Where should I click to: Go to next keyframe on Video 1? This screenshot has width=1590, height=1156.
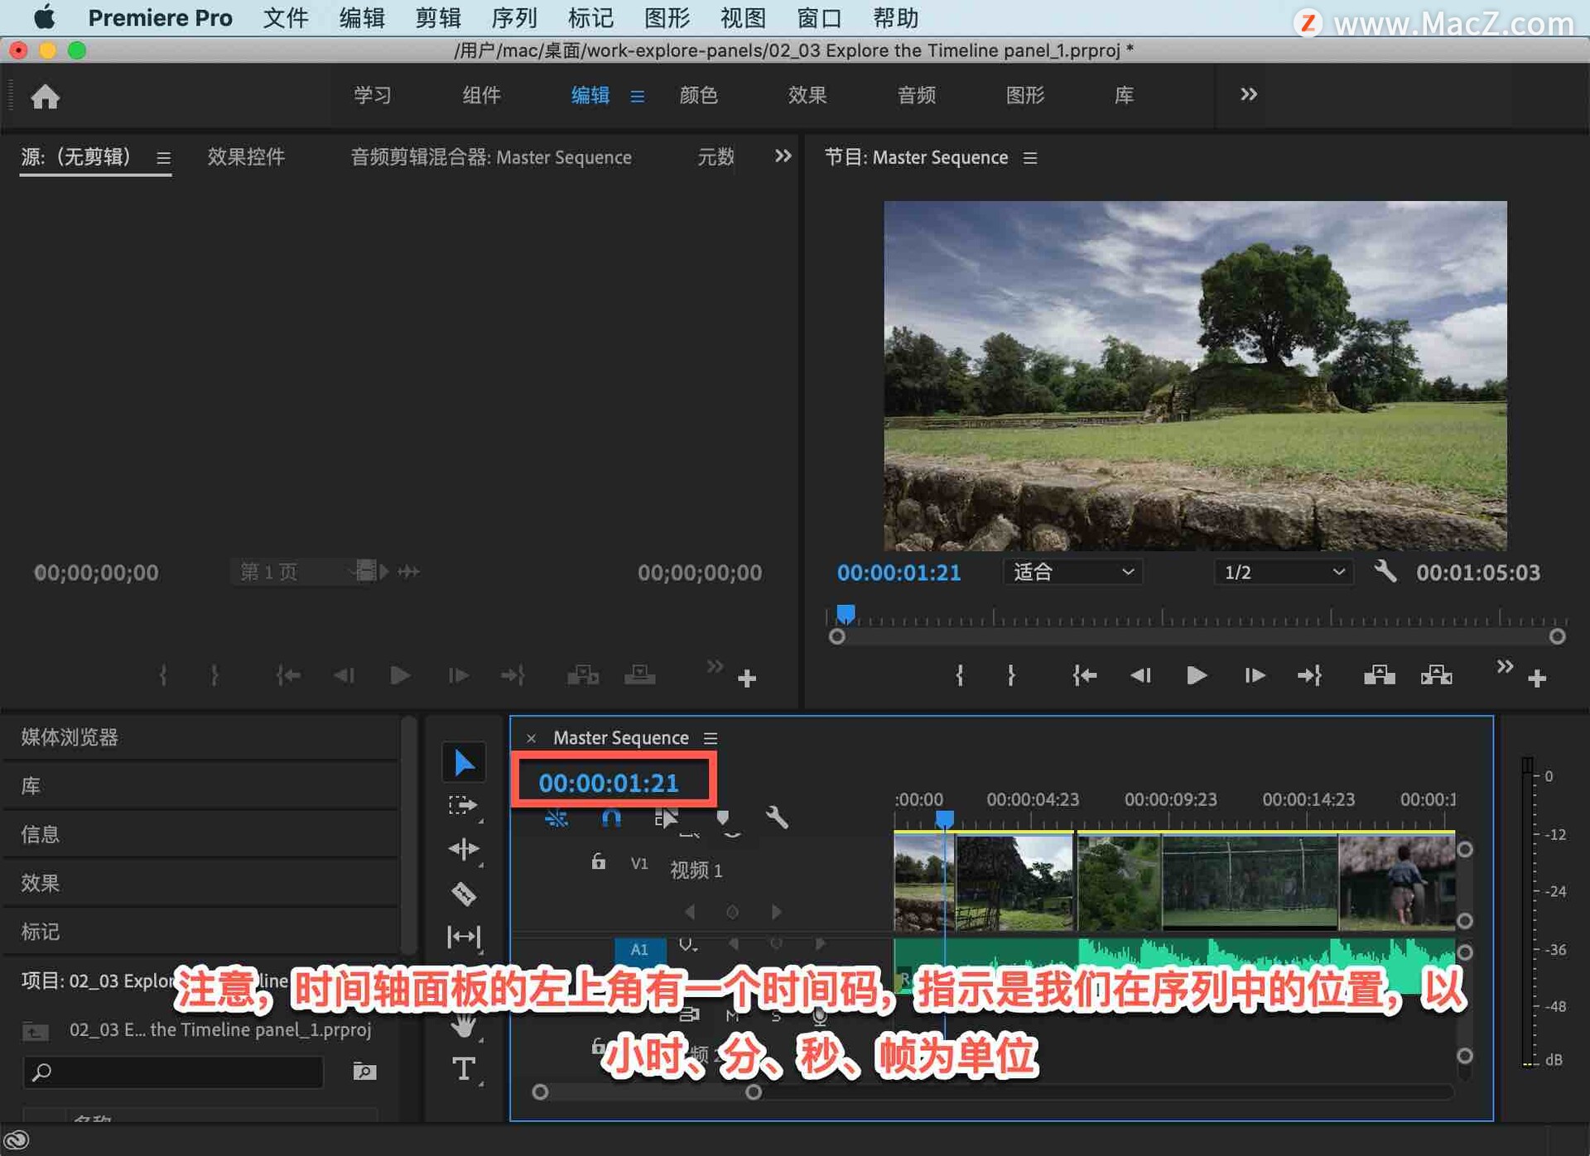click(x=776, y=912)
